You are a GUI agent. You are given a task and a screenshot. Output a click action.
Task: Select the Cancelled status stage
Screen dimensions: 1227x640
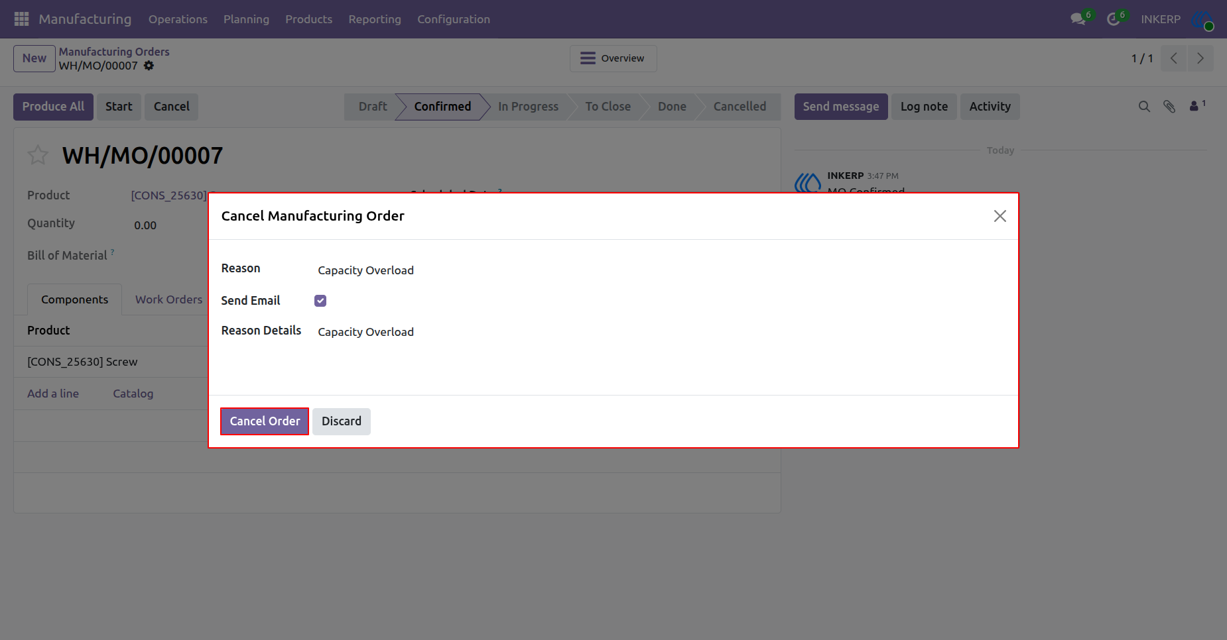[740, 107]
